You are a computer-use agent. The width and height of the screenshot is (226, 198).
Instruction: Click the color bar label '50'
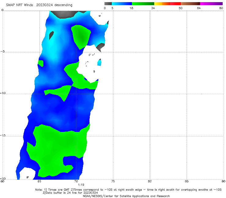(x=180, y=8)
